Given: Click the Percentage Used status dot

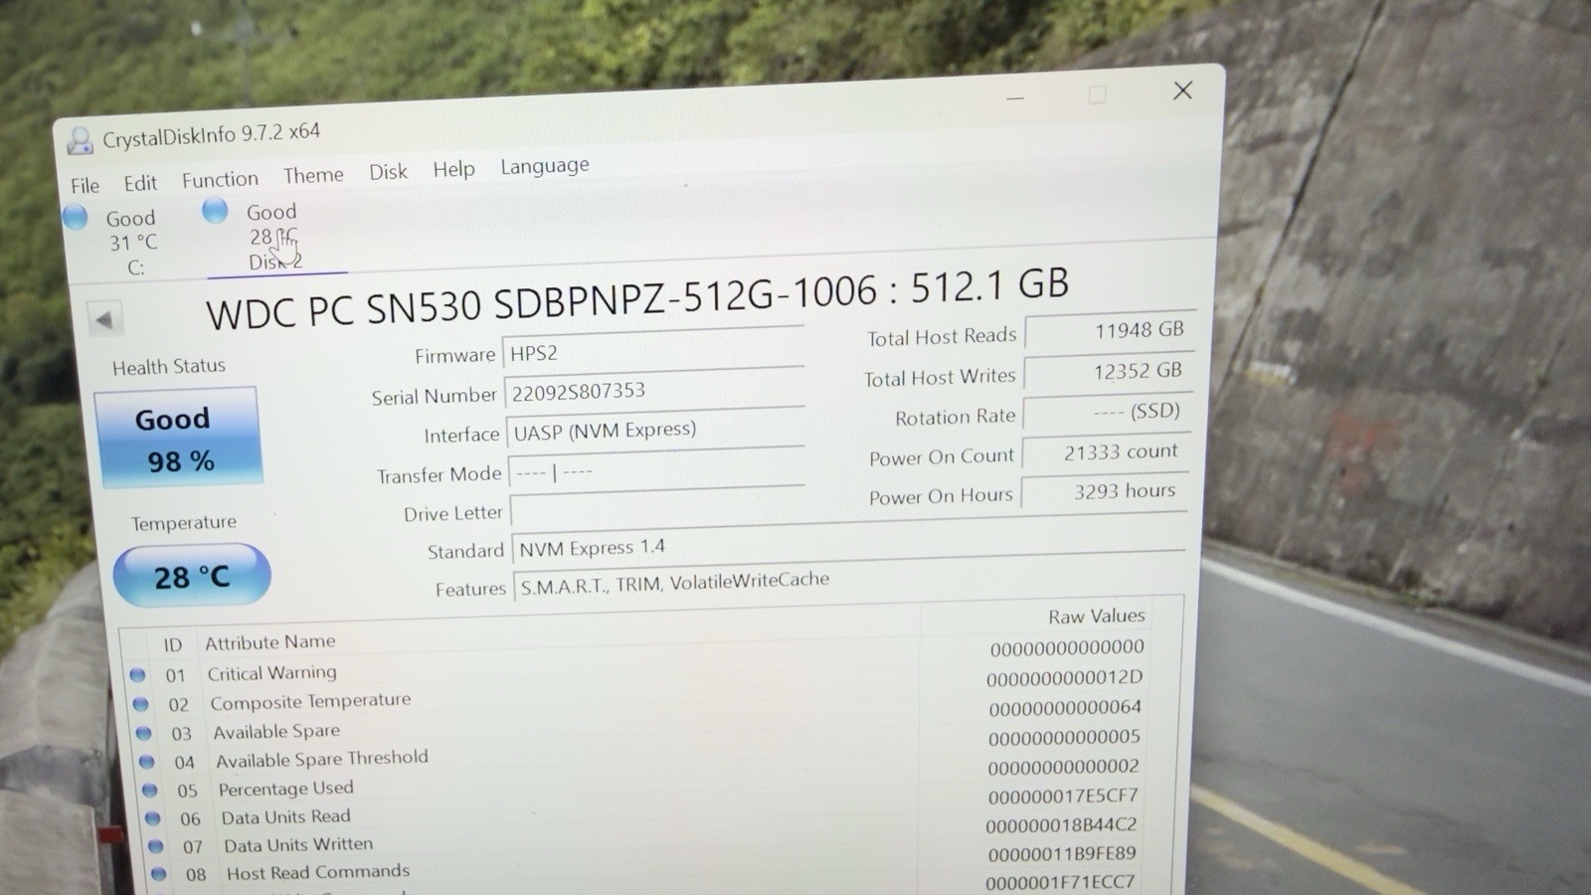Looking at the screenshot, I should (x=149, y=791).
